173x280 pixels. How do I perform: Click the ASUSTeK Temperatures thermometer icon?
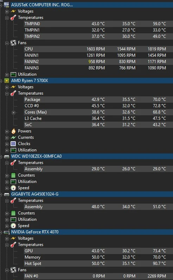(13, 18)
